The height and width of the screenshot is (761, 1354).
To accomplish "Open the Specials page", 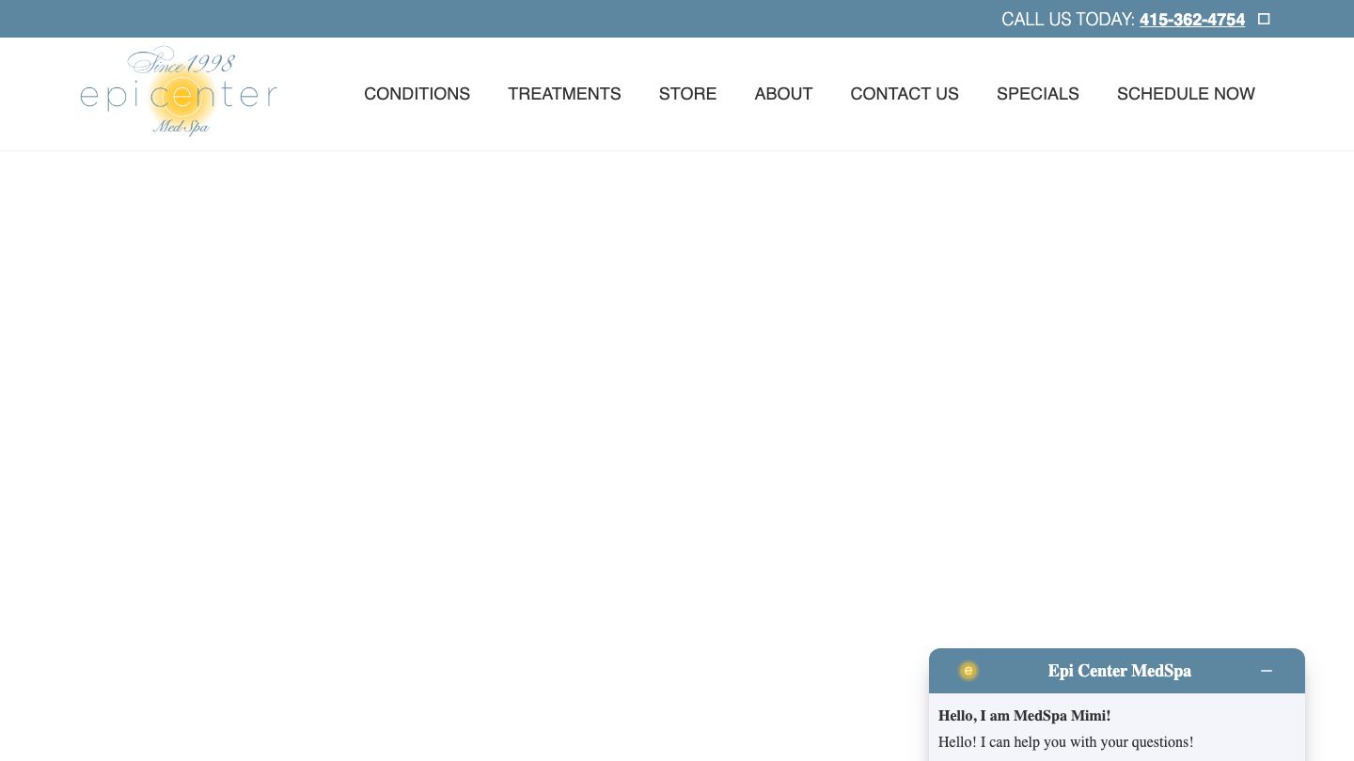I will click(x=1037, y=94).
